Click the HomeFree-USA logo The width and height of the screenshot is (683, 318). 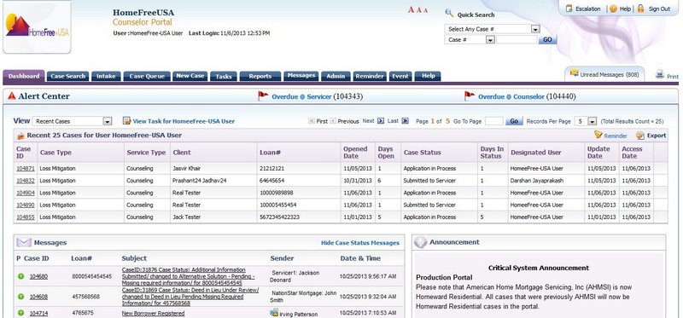[x=37, y=26]
